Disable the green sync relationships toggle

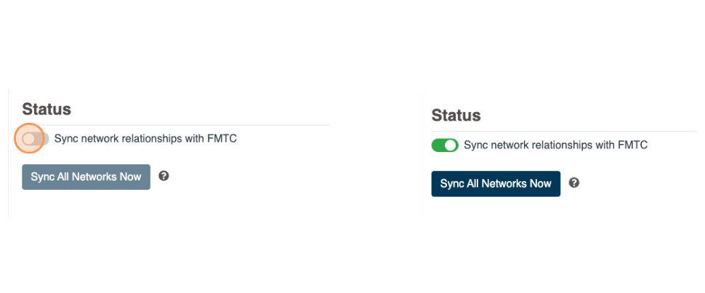444,145
